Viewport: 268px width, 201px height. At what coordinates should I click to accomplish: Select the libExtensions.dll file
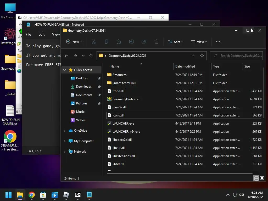click(124, 156)
